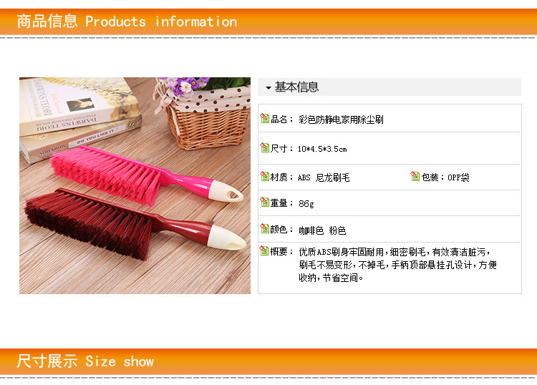Click the wicker basket in the photo
This screenshot has width=537, height=385.
coord(205,114)
